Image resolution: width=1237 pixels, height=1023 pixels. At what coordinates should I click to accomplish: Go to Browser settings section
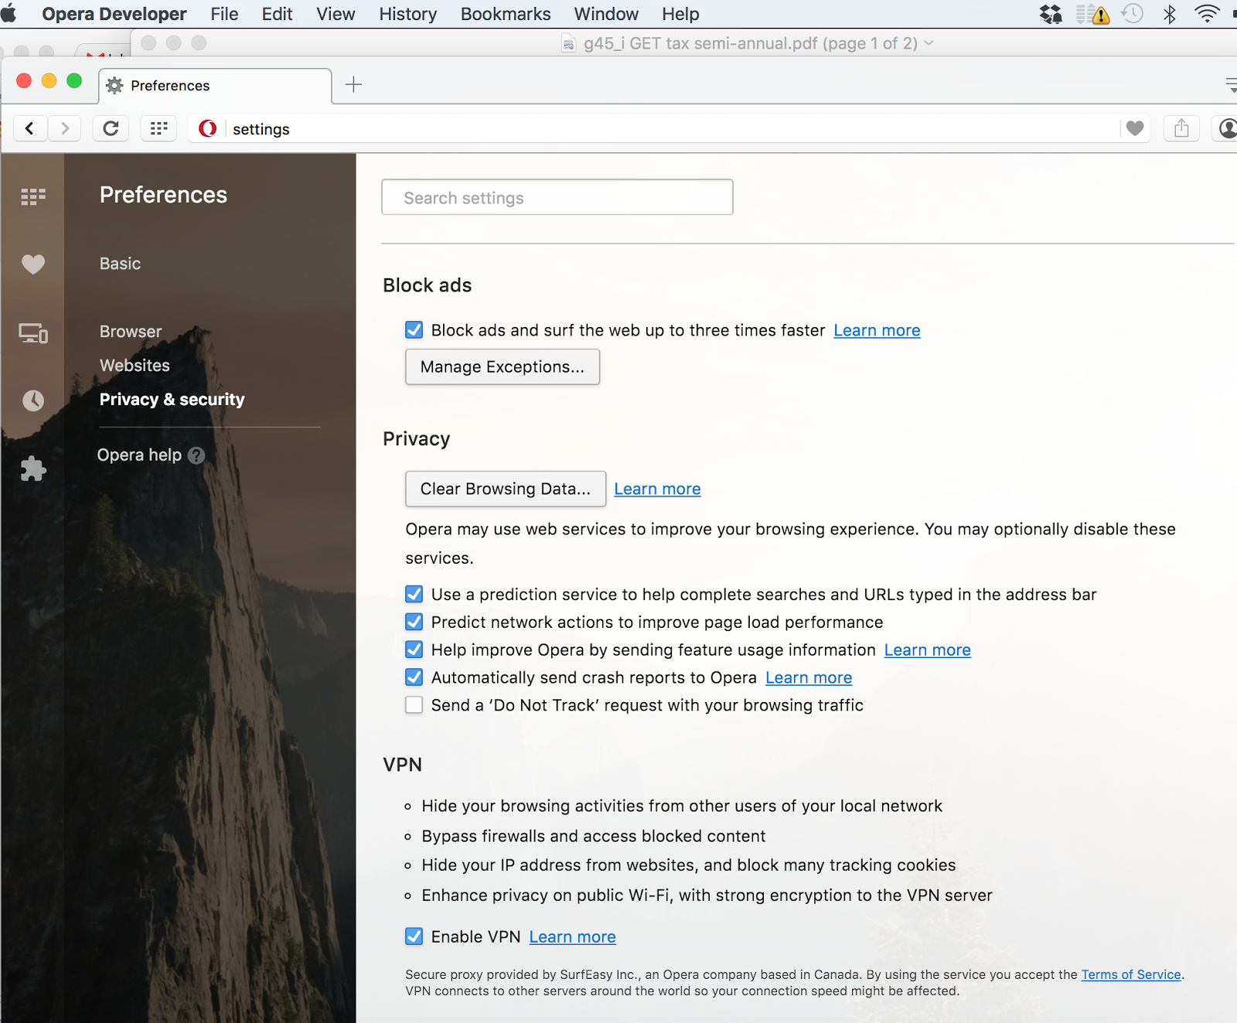tap(131, 332)
